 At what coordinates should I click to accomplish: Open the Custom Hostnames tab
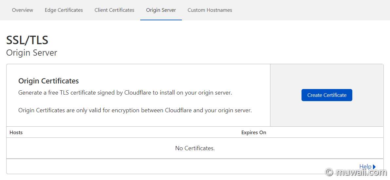point(210,10)
